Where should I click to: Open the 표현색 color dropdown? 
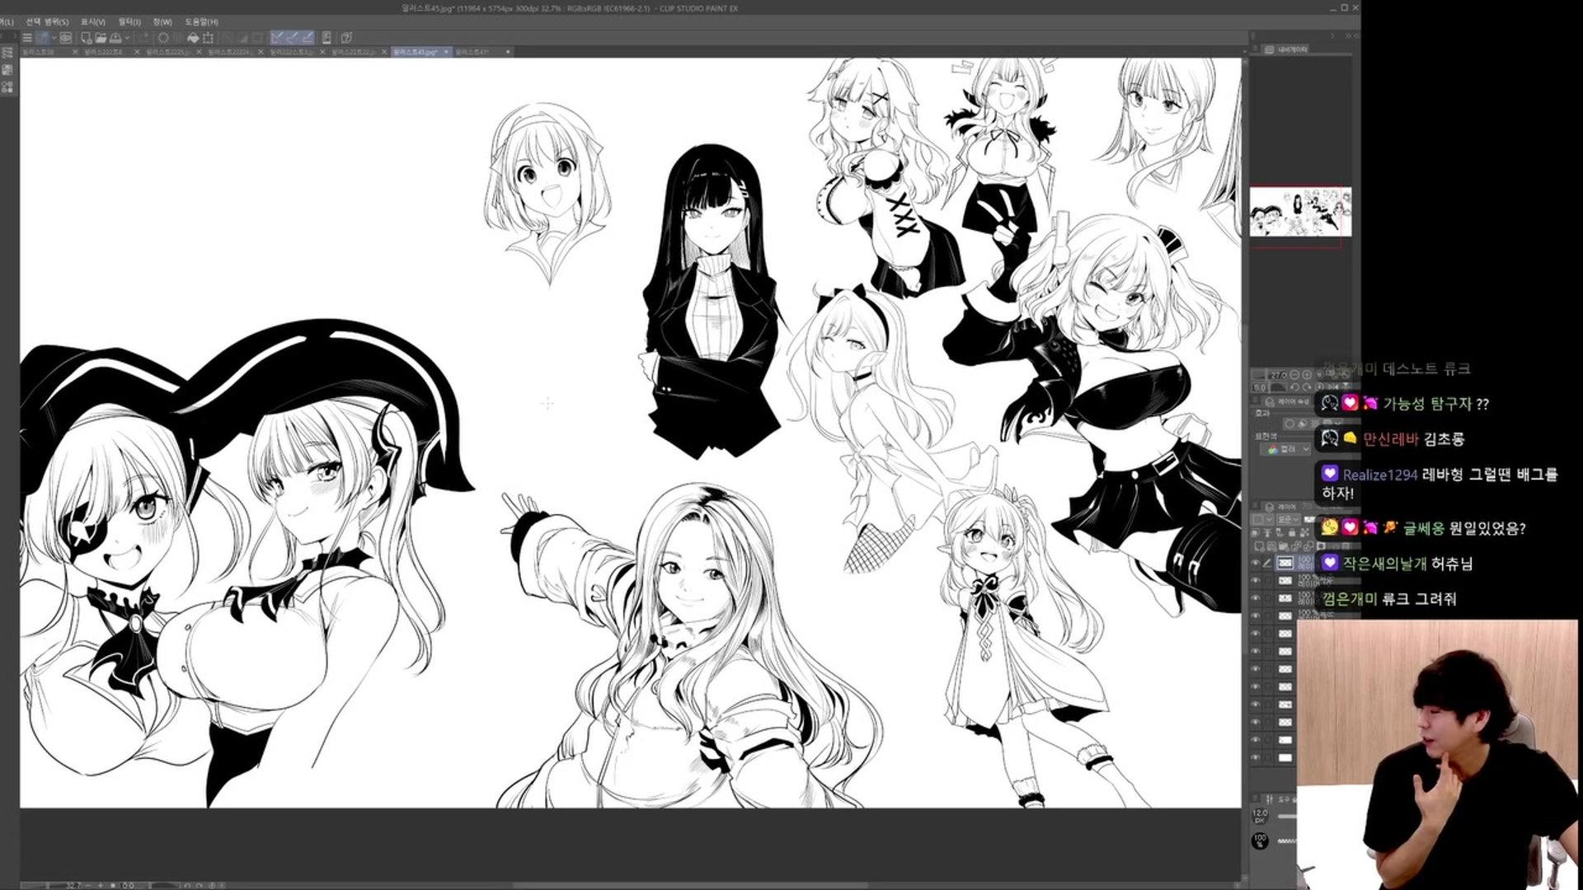(1285, 449)
